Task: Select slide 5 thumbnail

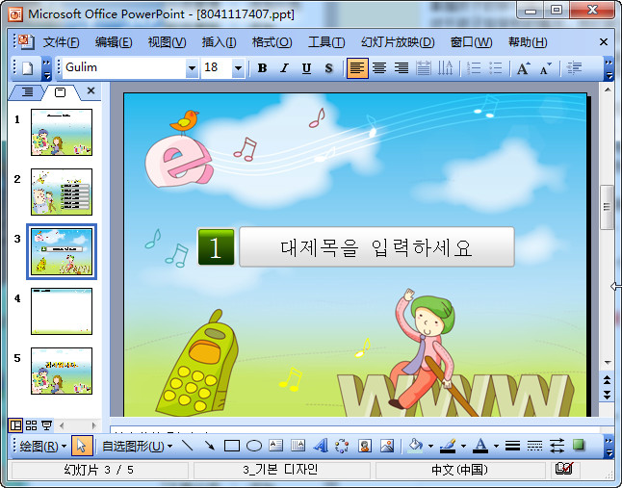Action: click(62, 372)
